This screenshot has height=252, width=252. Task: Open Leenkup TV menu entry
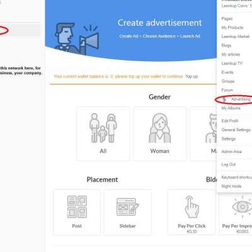pyautogui.click(x=232, y=63)
